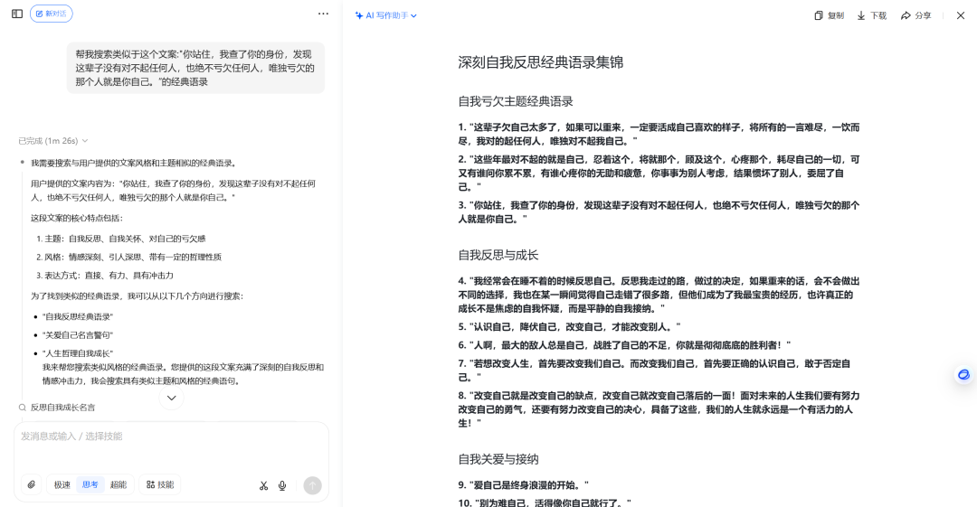
Task: Toggle the left sidebar panel icon
Action: (x=17, y=14)
